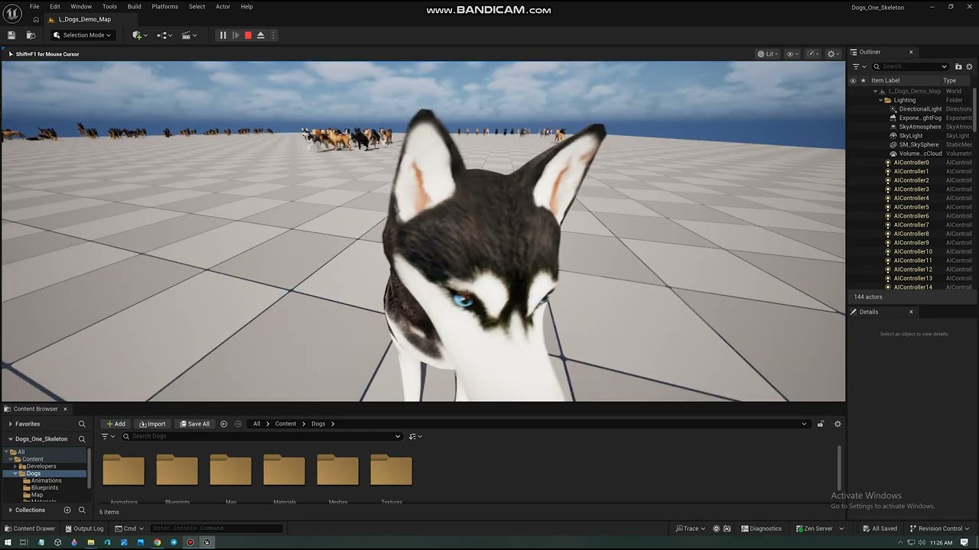
Task: Open the viewport Show flags eye menu
Action: pyautogui.click(x=792, y=53)
